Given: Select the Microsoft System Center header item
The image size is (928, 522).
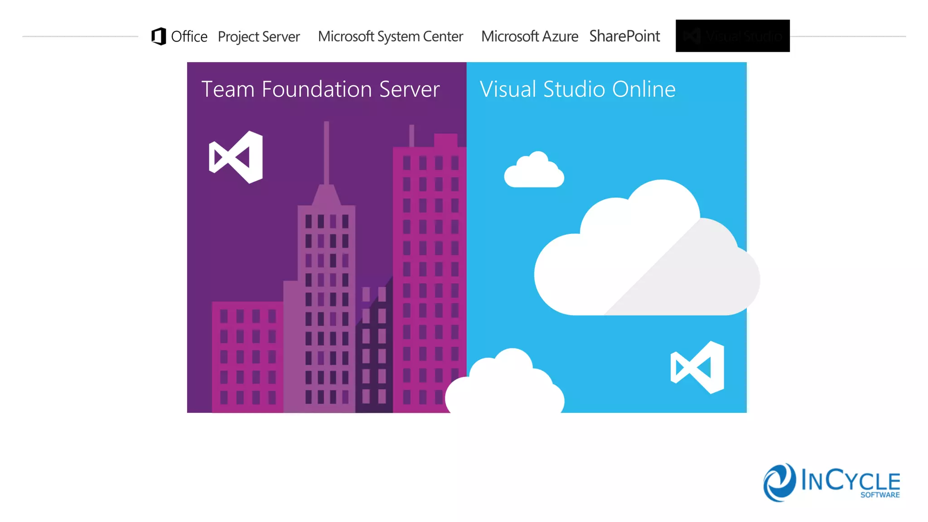Looking at the screenshot, I should [390, 36].
